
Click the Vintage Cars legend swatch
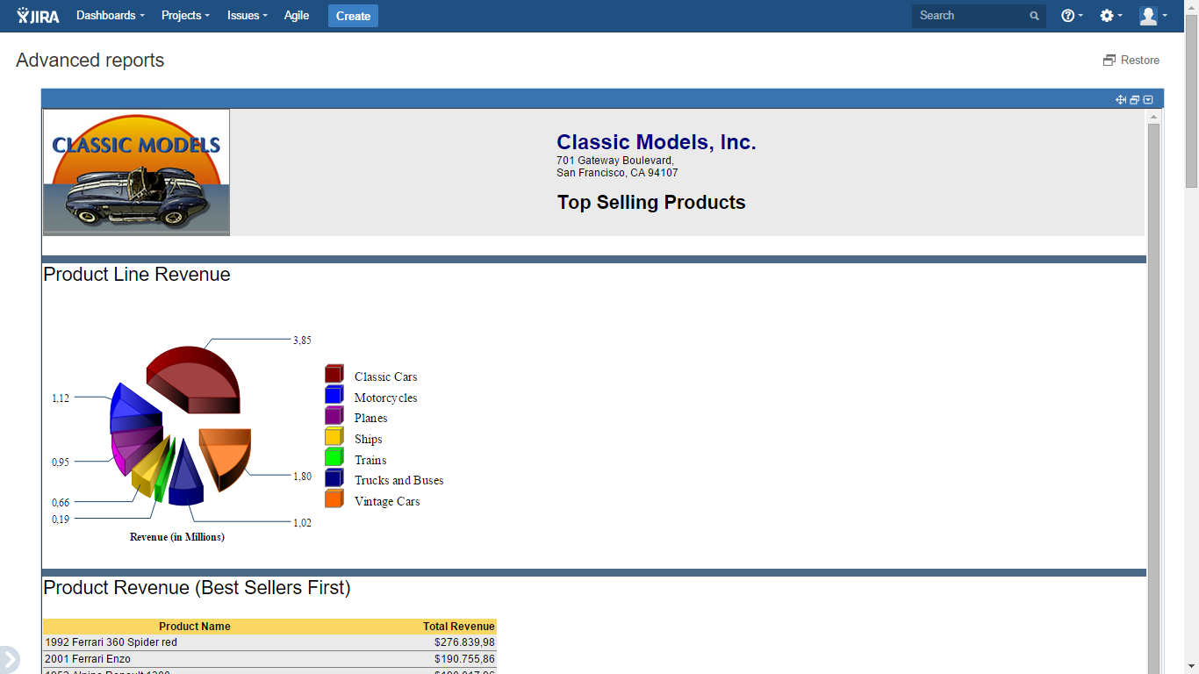pyautogui.click(x=334, y=499)
